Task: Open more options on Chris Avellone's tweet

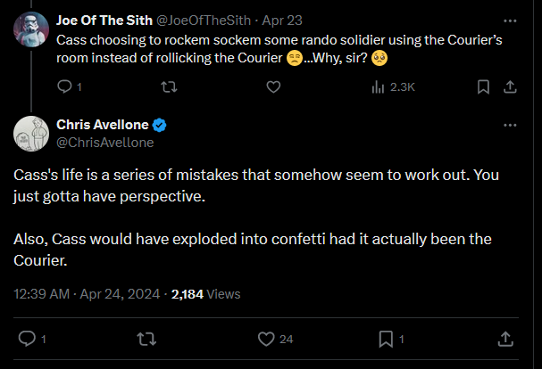Action: pyautogui.click(x=509, y=125)
